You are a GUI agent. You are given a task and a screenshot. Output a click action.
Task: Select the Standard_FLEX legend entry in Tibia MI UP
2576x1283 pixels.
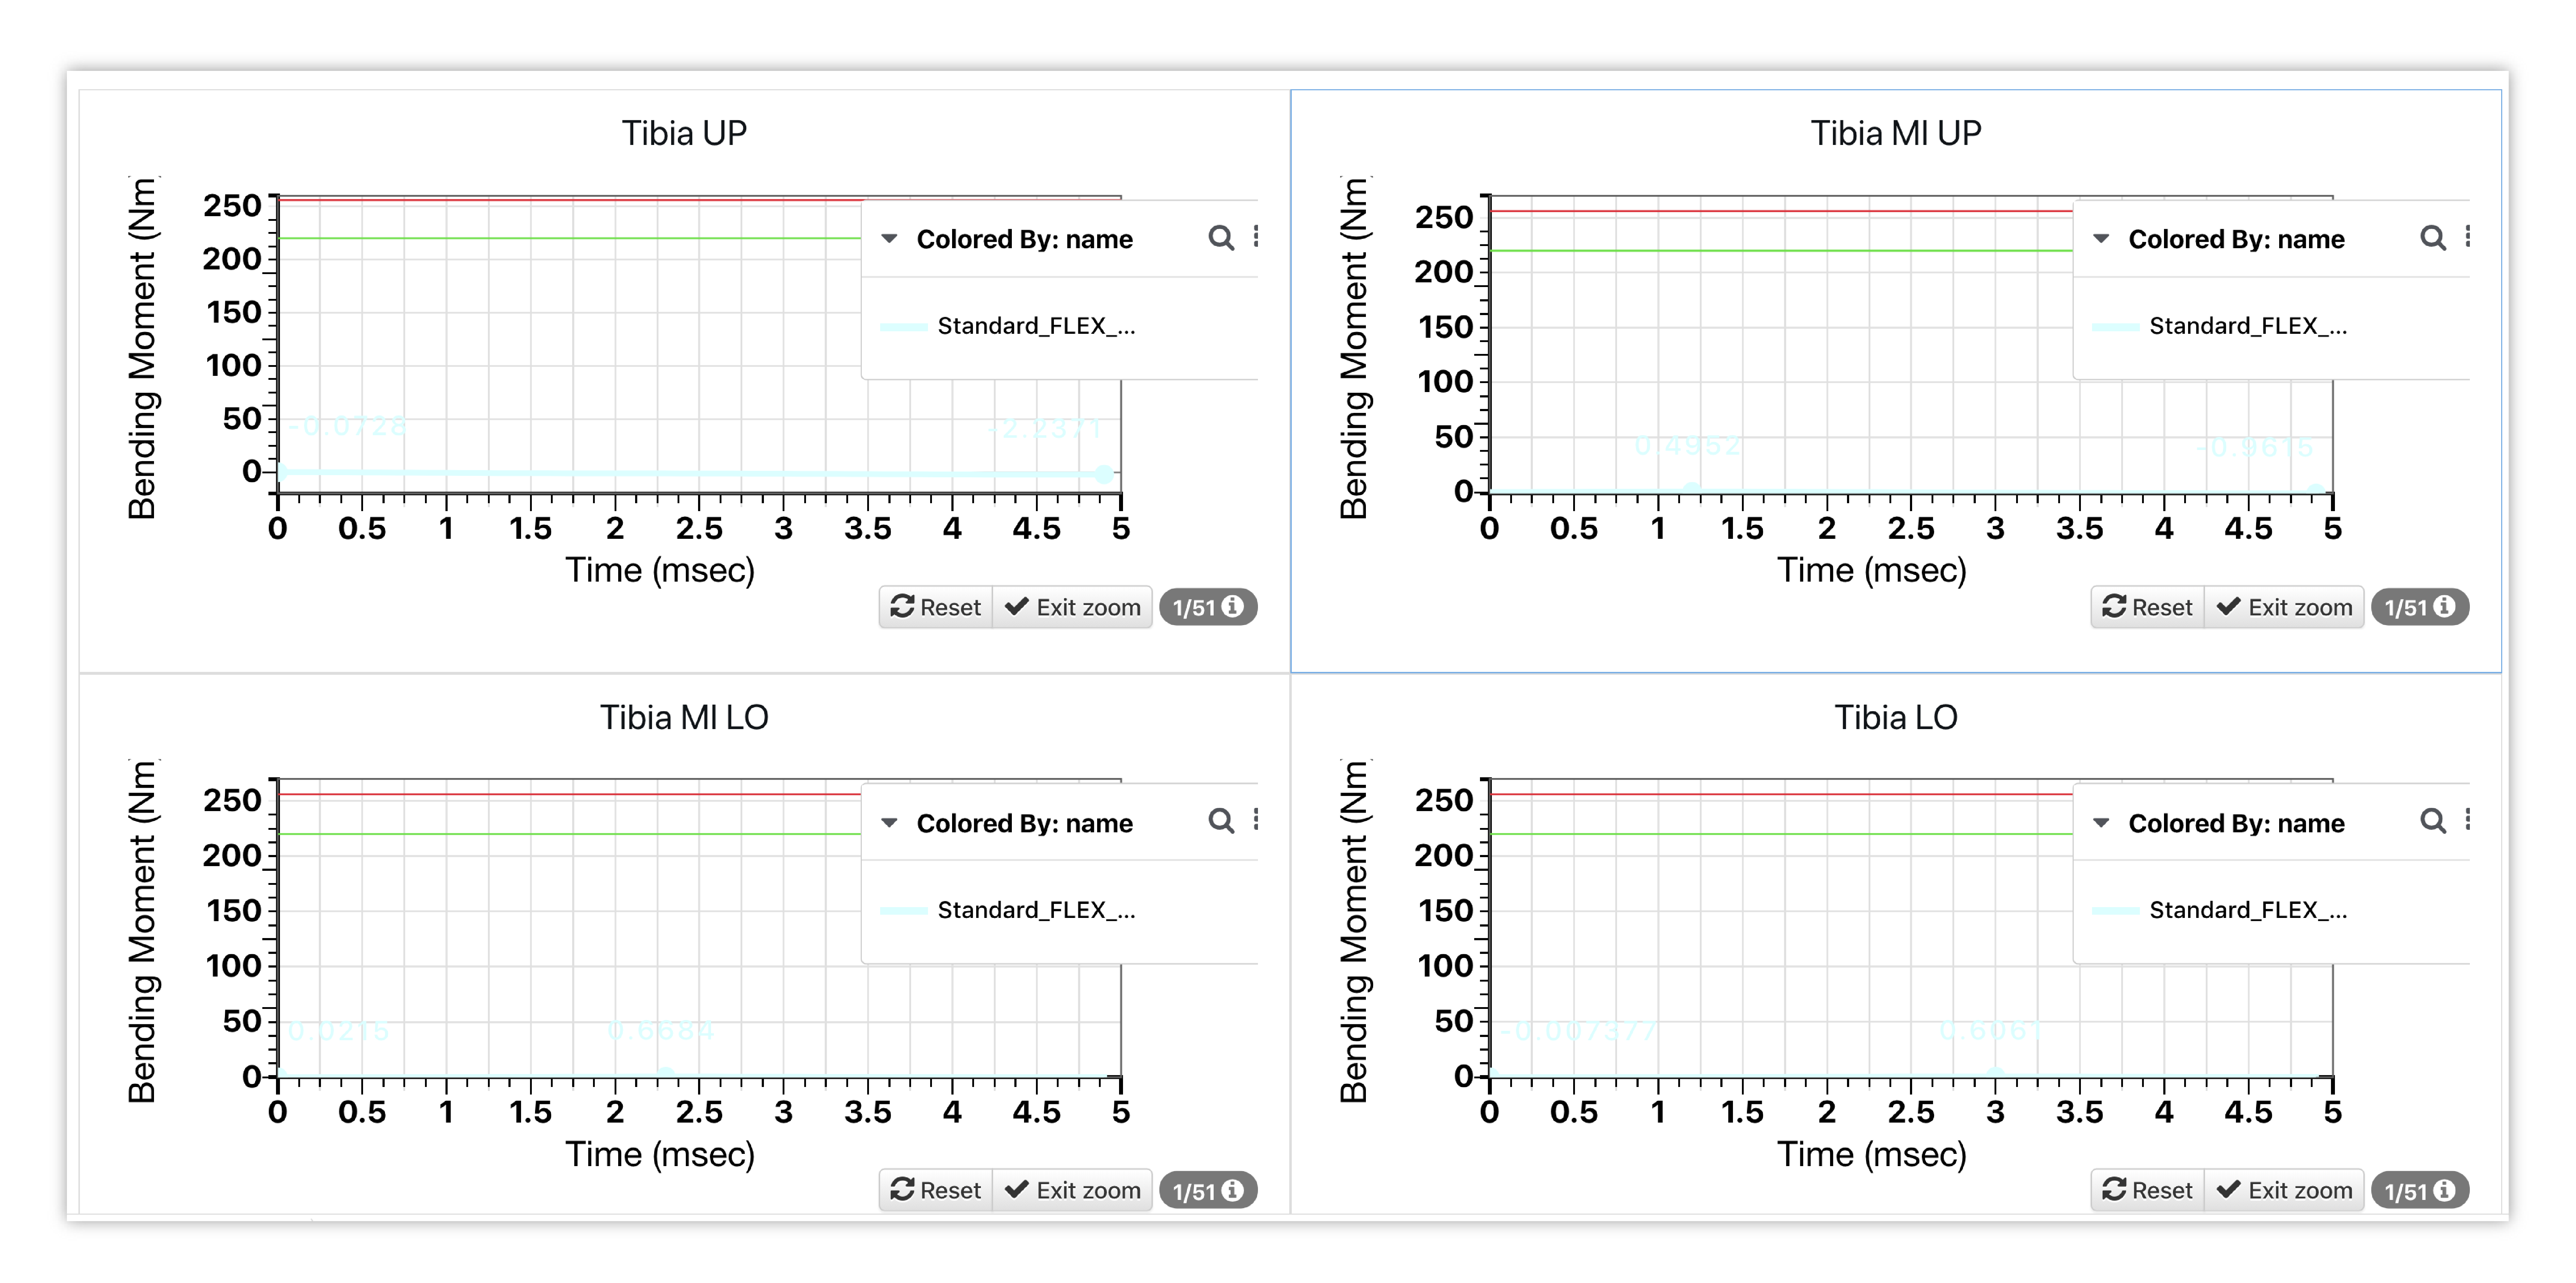coord(2220,326)
